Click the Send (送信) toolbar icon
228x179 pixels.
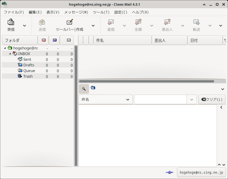pyautogui.click(x=42, y=22)
